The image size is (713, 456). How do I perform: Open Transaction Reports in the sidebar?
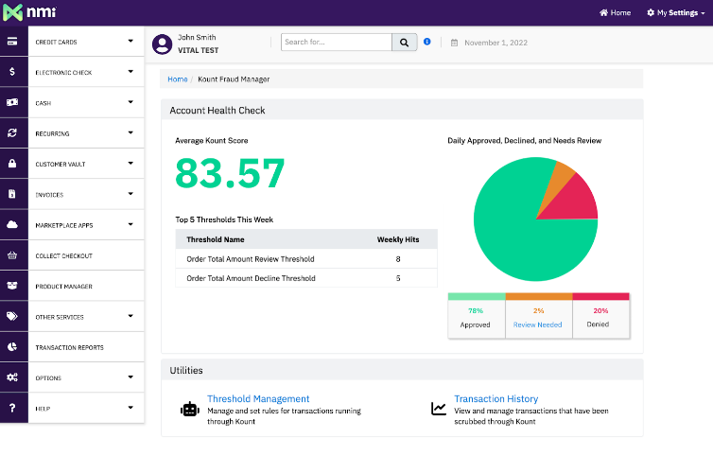70,348
